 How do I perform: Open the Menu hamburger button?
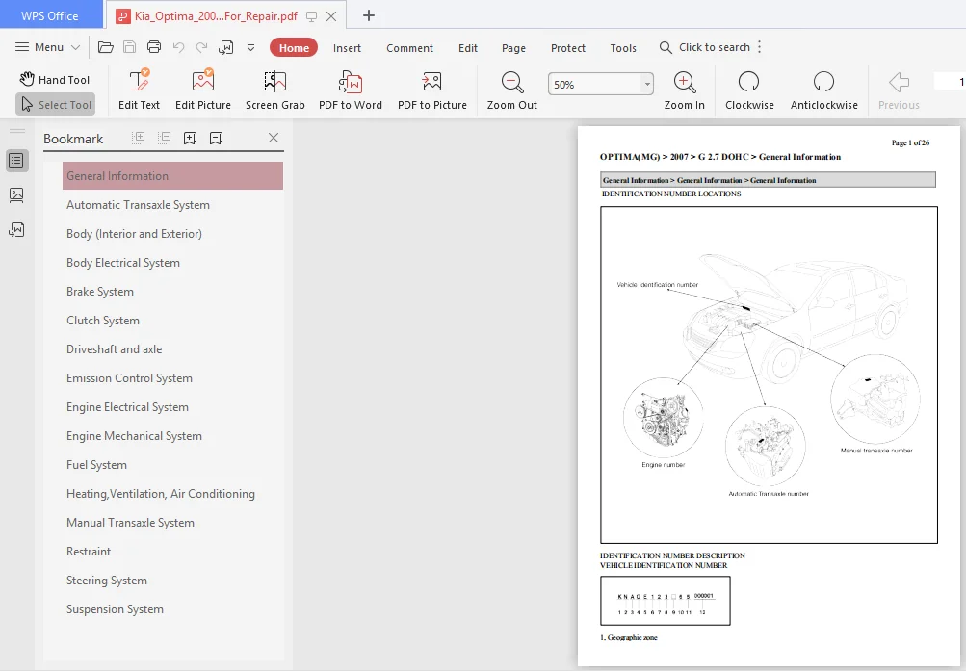[x=39, y=47]
